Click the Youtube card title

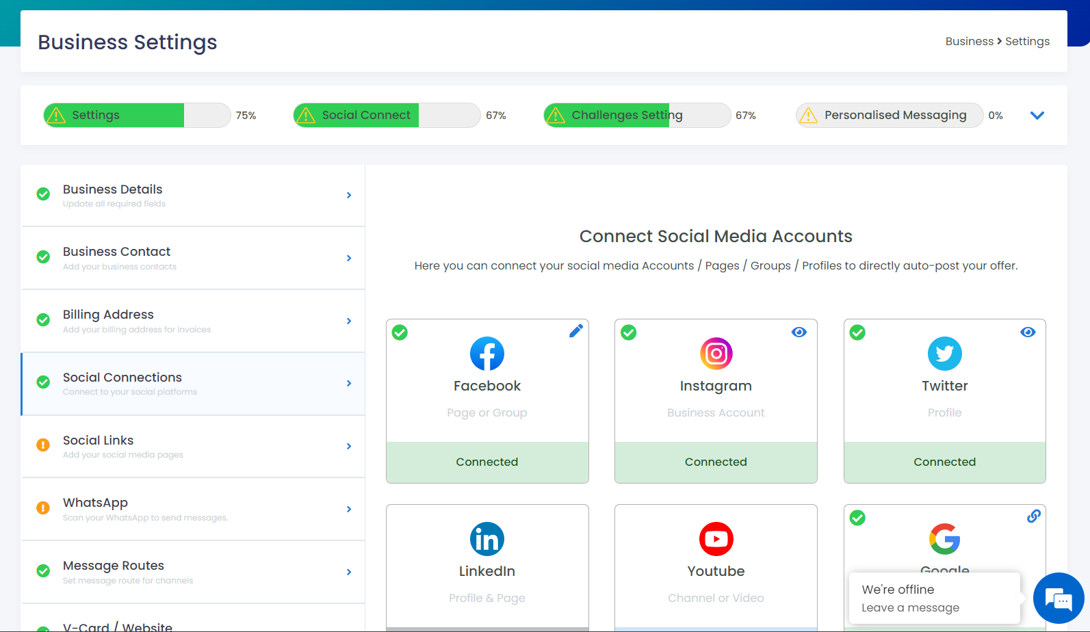coord(716,571)
